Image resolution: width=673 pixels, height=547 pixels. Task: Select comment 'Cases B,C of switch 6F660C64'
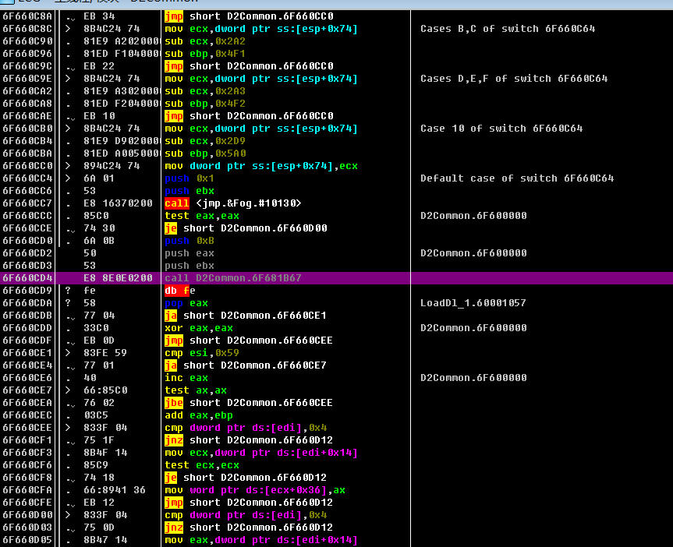[508, 29]
